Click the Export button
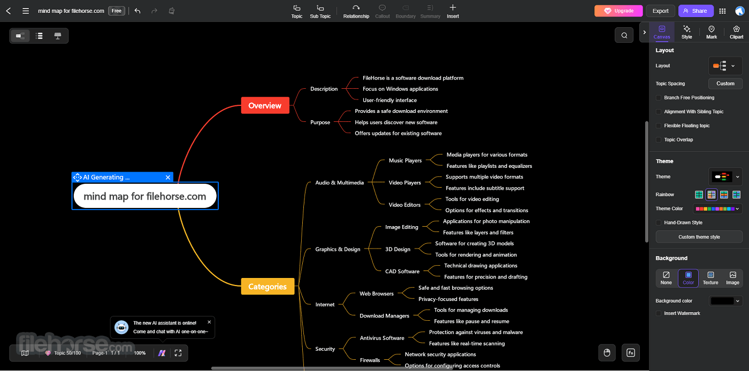Screen dimensions: 749x371 click(x=661, y=11)
